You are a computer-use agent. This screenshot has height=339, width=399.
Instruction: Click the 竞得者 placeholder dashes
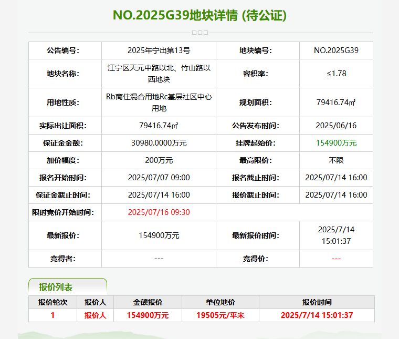point(159,259)
